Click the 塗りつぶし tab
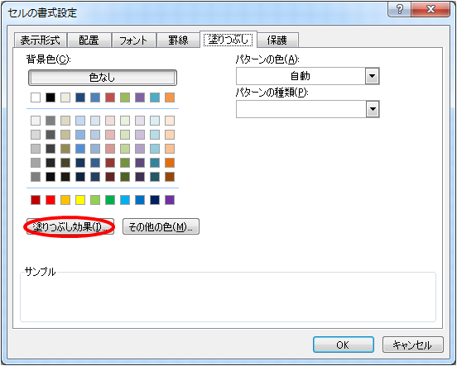This screenshot has height=366, width=457. click(x=228, y=40)
